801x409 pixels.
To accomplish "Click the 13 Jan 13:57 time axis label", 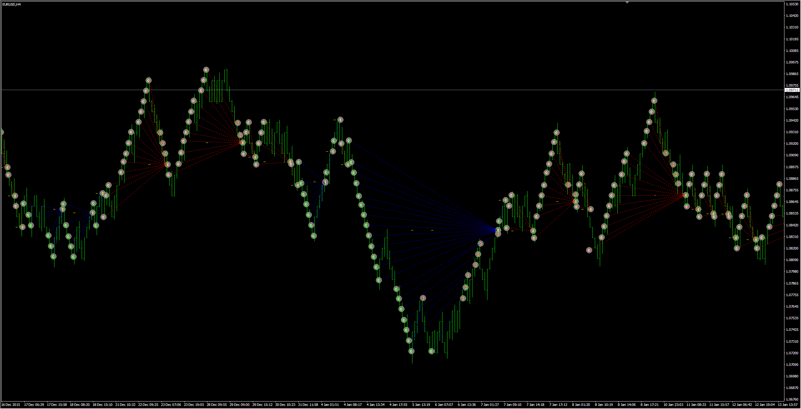I will point(788,405).
